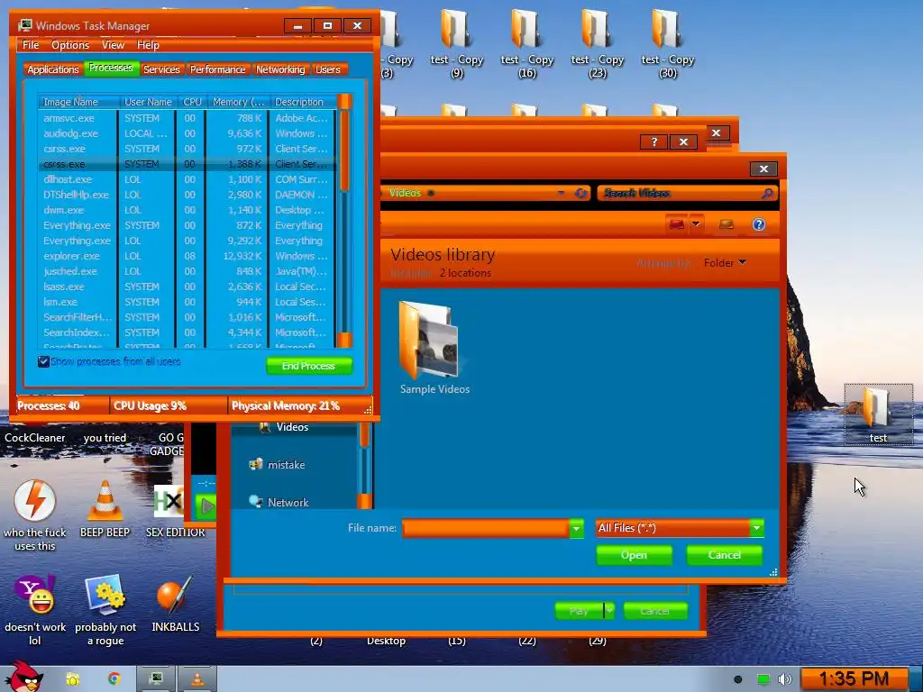Open the File menu in Task Manager
Screen dimensions: 923x692
[31, 45]
